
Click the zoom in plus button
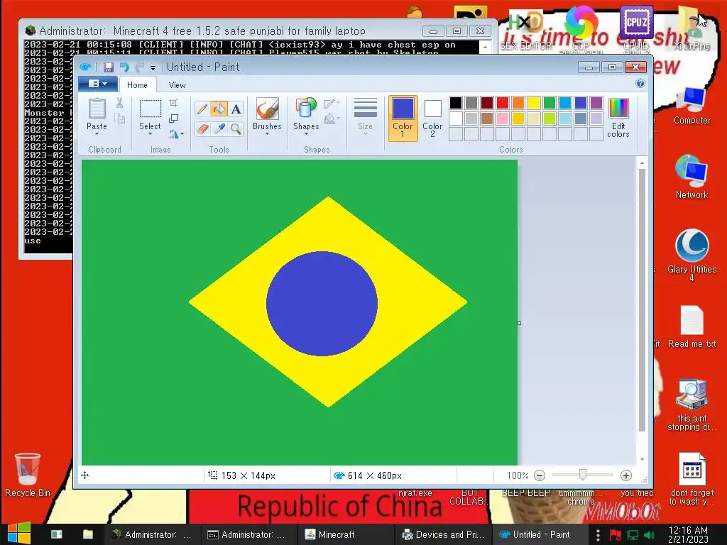pos(626,475)
